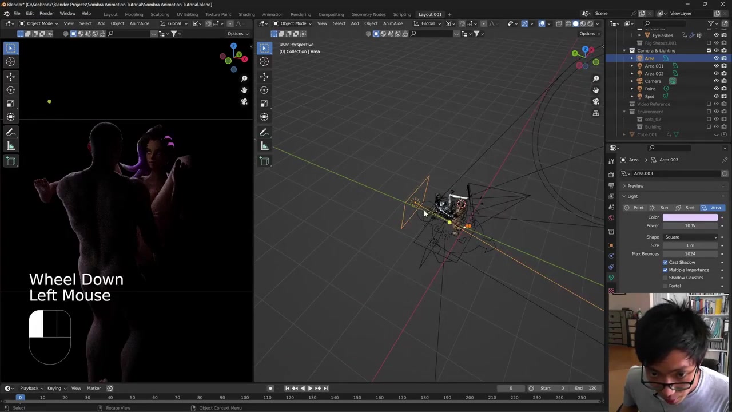Uncheck the Cast Shadow option
This screenshot has height=412, width=732.
pyautogui.click(x=665, y=262)
